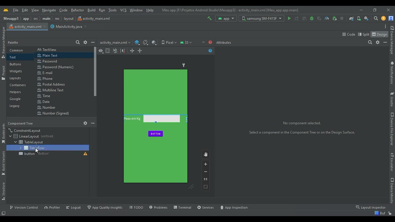Click the Guidelines align horizontally icon
The width and height of the screenshot is (395, 222).
tap(132, 51)
